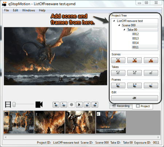Click the filmstrip icon left of slider
The width and height of the screenshot is (164, 147).
[x=8, y=104]
